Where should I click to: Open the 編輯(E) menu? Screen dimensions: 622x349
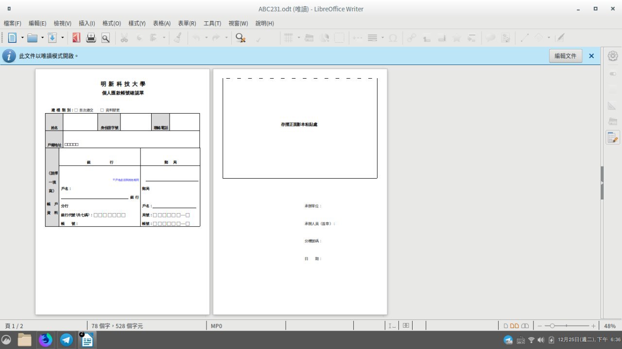(37, 23)
